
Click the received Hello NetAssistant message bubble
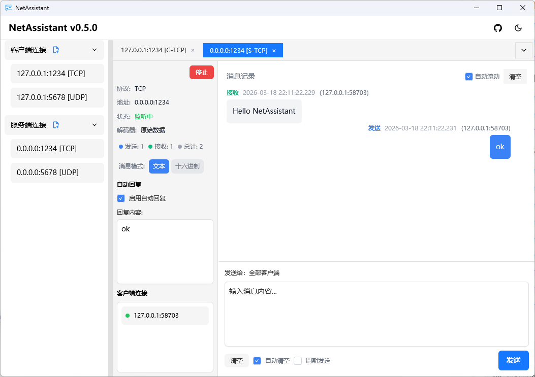click(264, 111)
